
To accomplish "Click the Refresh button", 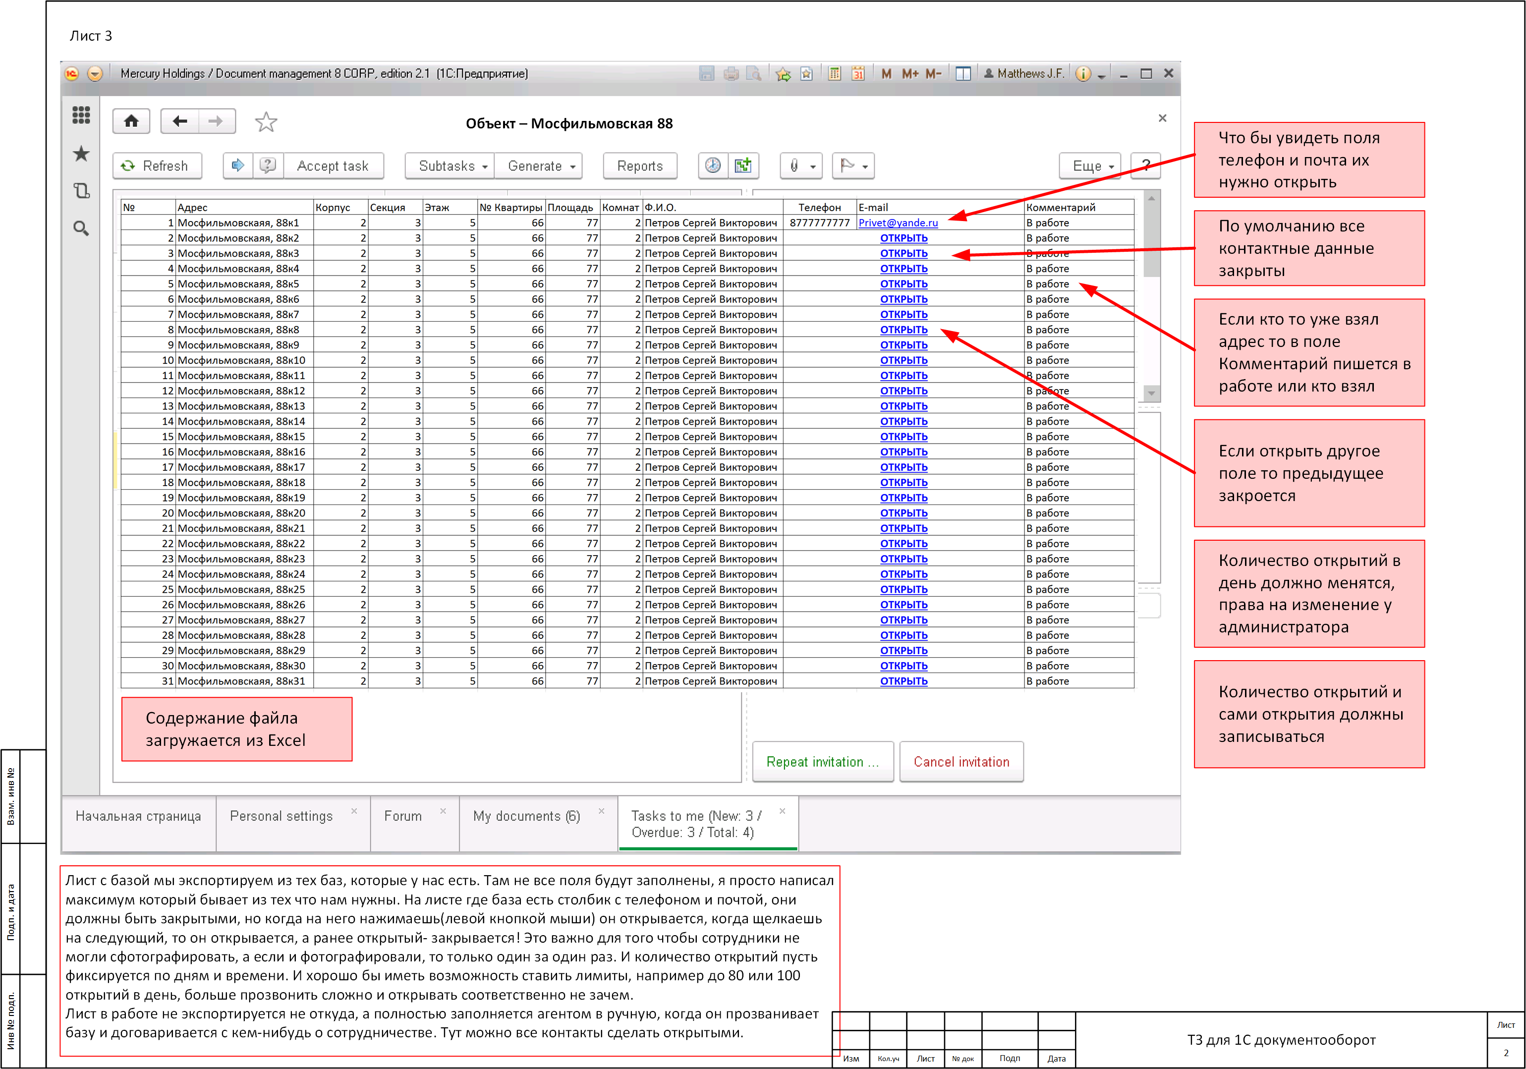I will pyautogui.click(x=157, y=166).
